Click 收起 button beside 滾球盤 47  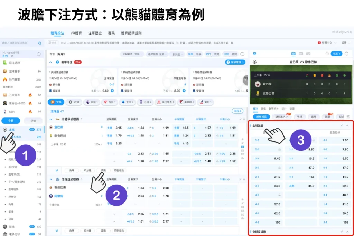pyautogui.click(x=237, y=111)
